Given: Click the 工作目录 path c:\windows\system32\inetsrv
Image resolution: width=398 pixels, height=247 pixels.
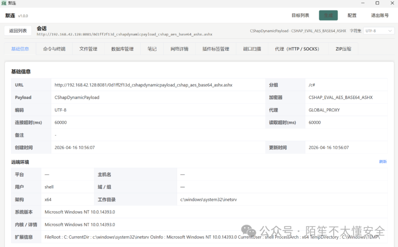Looking at the screenshot, I should [x=209, y=200].
